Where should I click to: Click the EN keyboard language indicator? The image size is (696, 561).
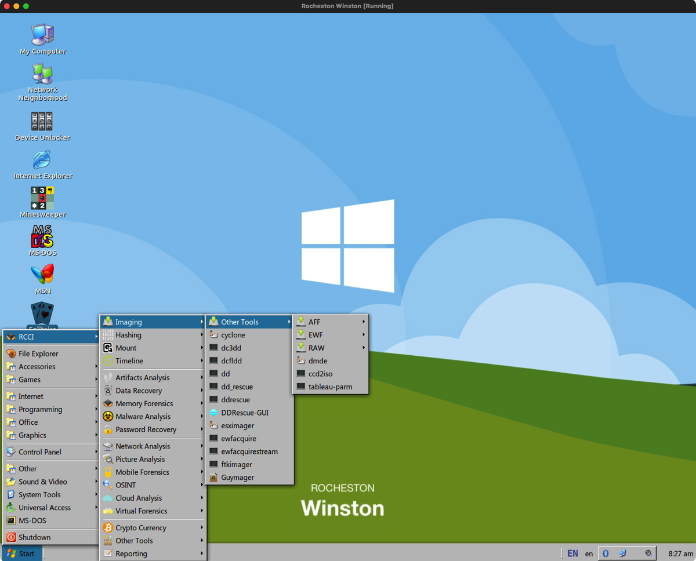point(572,553)
